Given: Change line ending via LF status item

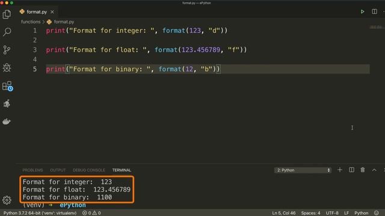Looking at the screenshot, I should click(346, 213).
